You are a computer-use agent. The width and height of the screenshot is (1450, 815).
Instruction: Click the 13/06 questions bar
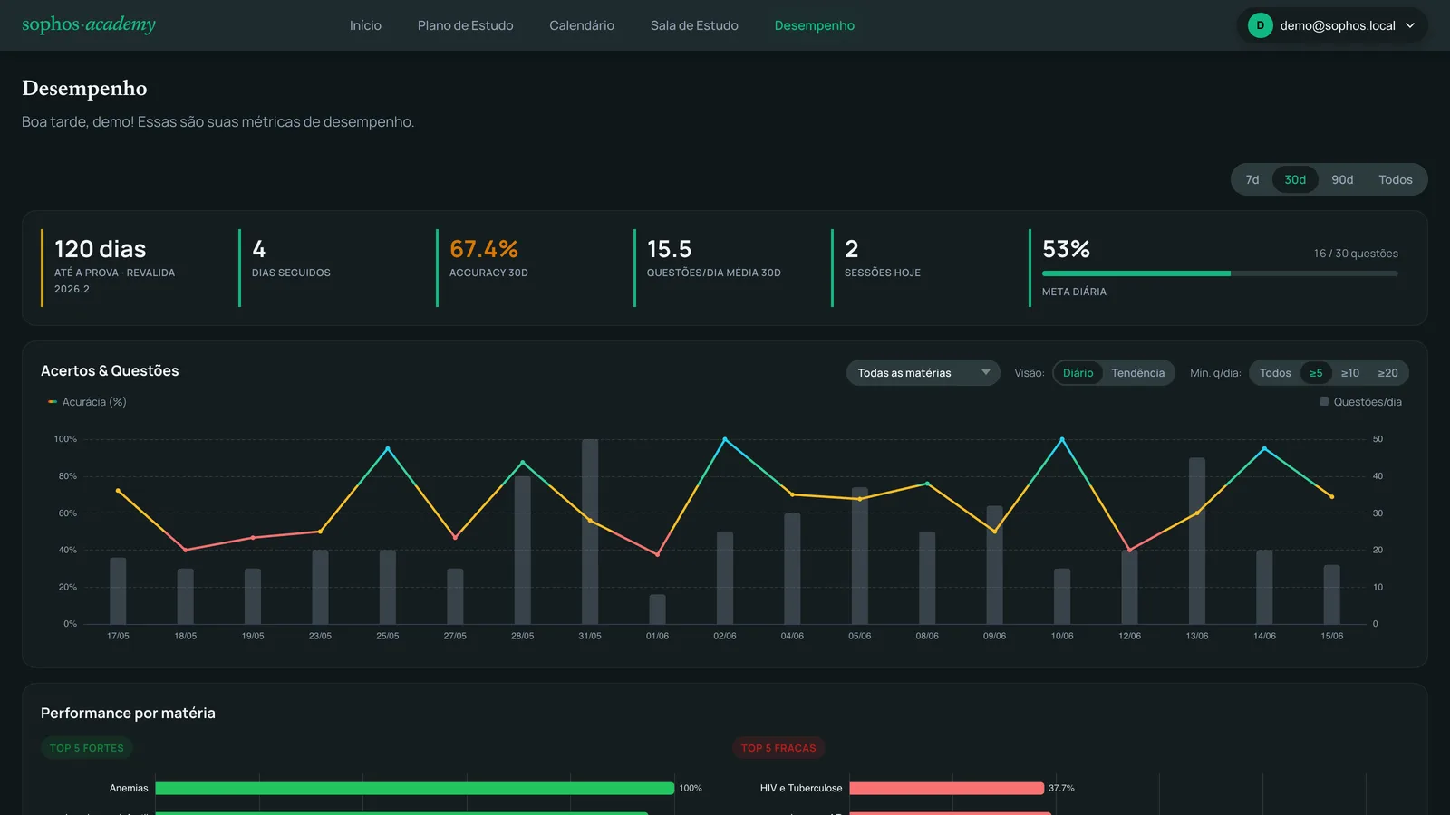click(x=1197, y=541)
